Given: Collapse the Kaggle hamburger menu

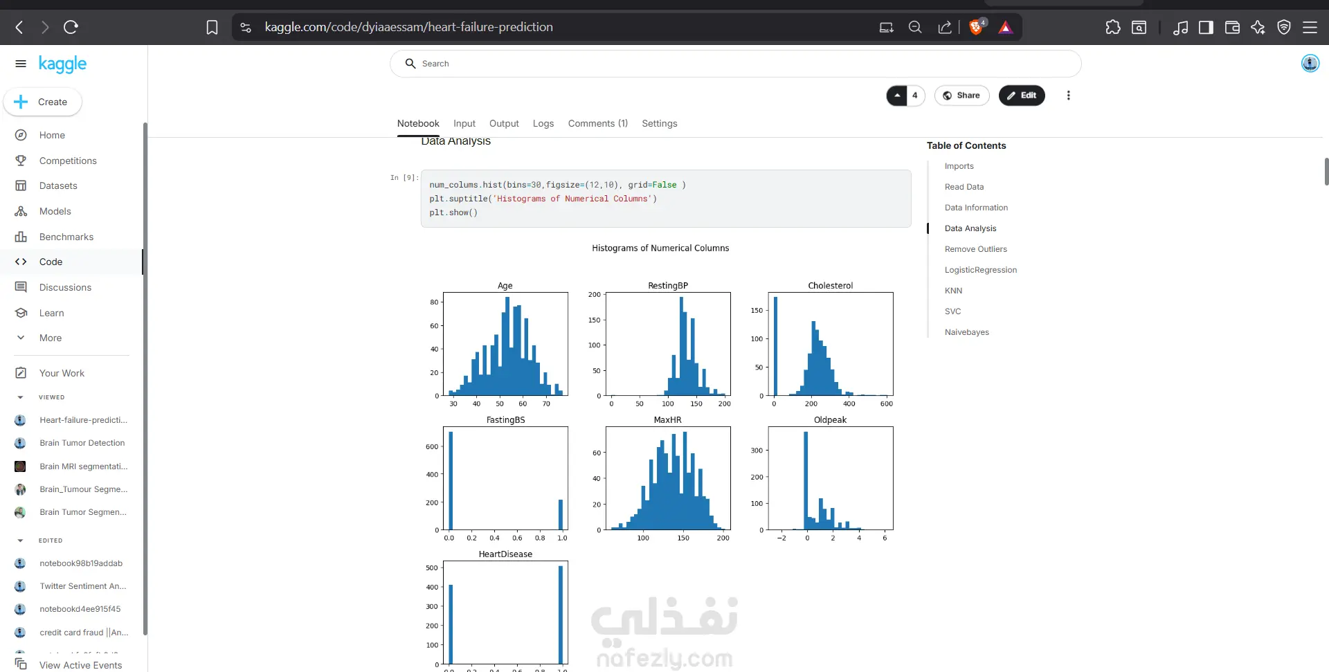Looking at the screenshot, I should click(x=21, y=64).
